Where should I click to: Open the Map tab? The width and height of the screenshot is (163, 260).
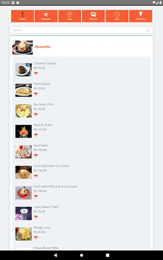point(70,16)
